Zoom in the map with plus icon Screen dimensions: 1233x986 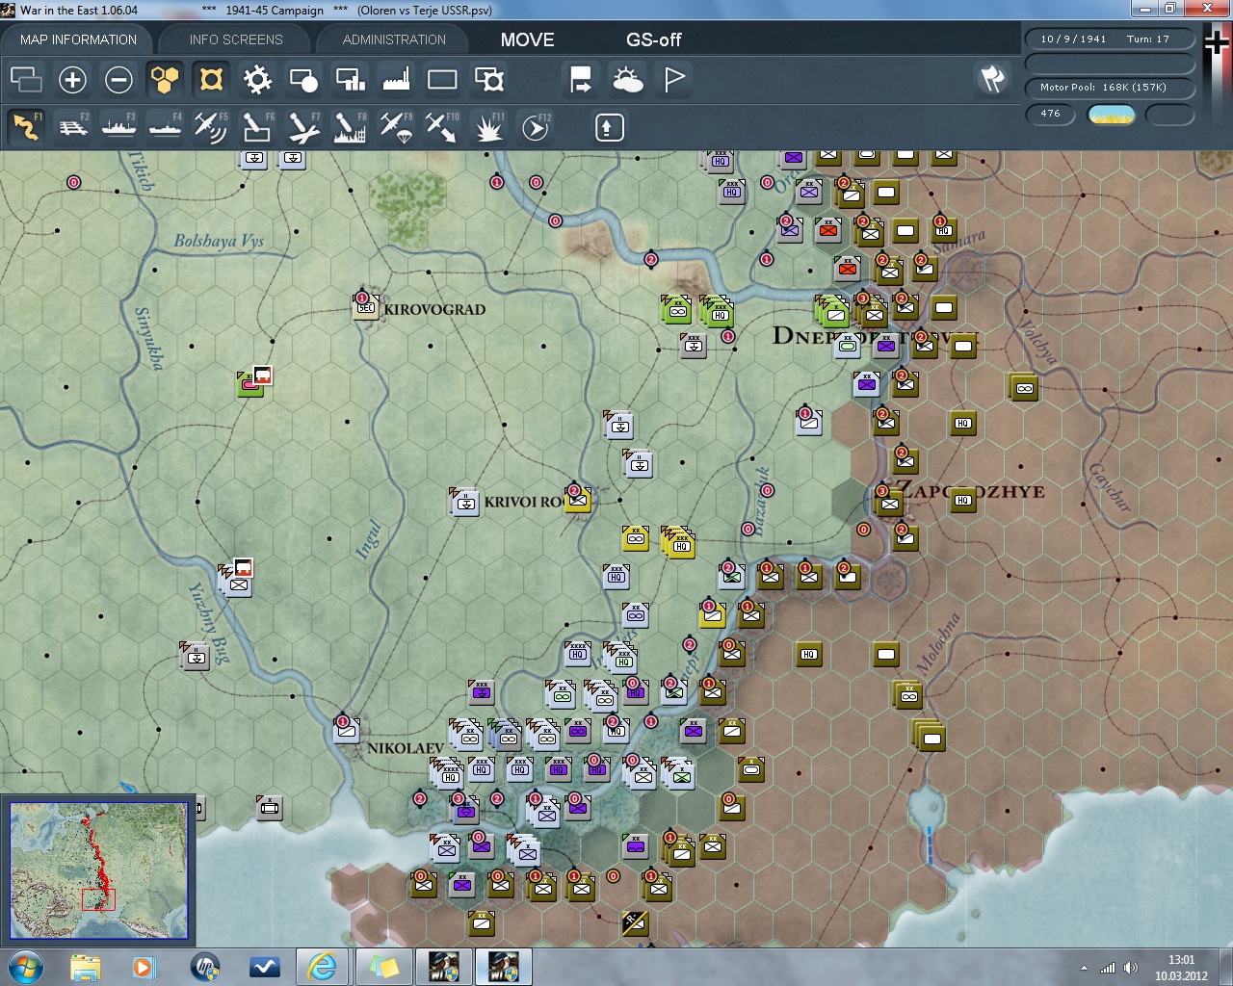(72, 80)
